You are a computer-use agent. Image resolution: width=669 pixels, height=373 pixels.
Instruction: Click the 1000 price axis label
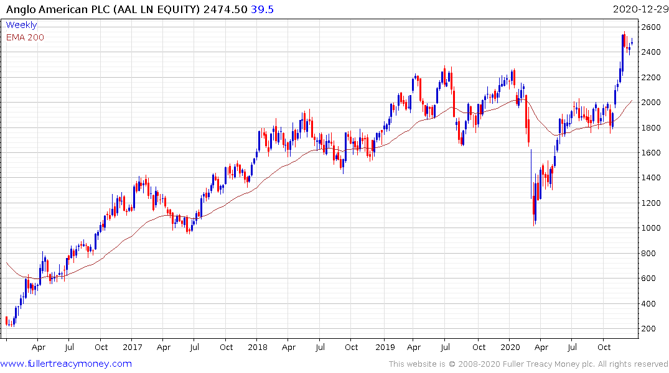pos(651,228)
